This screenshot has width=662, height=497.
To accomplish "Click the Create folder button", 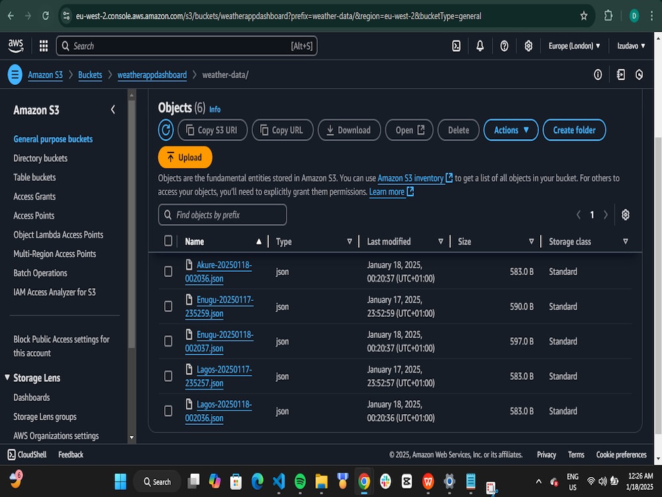I will tap(574, 130).
